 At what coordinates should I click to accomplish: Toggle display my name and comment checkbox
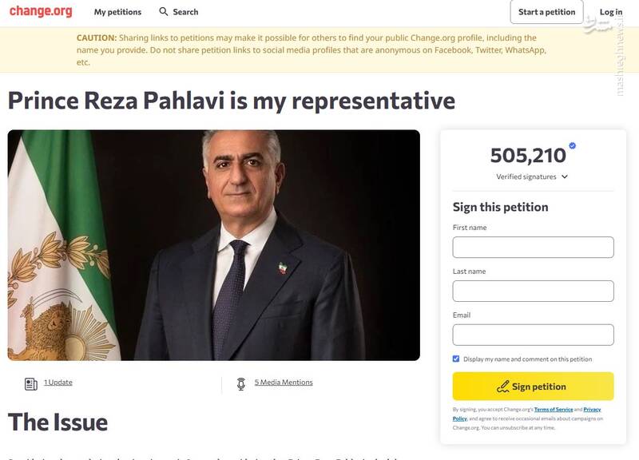[x=456, y=359]
